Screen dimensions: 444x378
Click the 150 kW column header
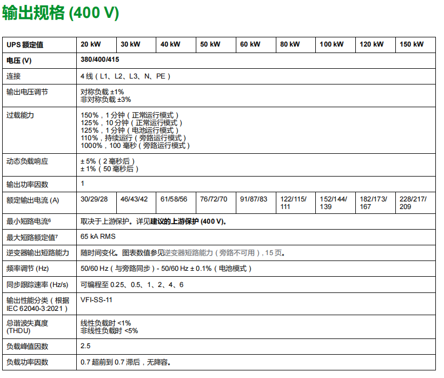(x=412, y=44)
